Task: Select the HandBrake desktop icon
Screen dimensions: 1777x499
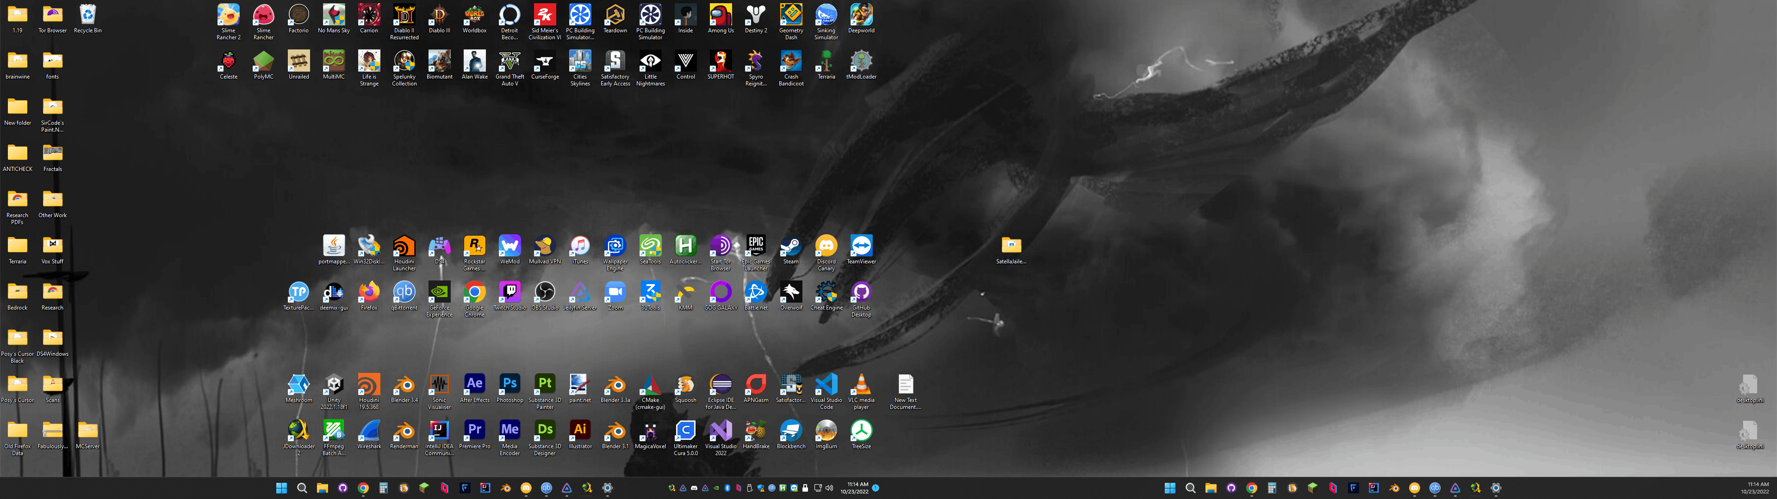Action: (756, 434)
